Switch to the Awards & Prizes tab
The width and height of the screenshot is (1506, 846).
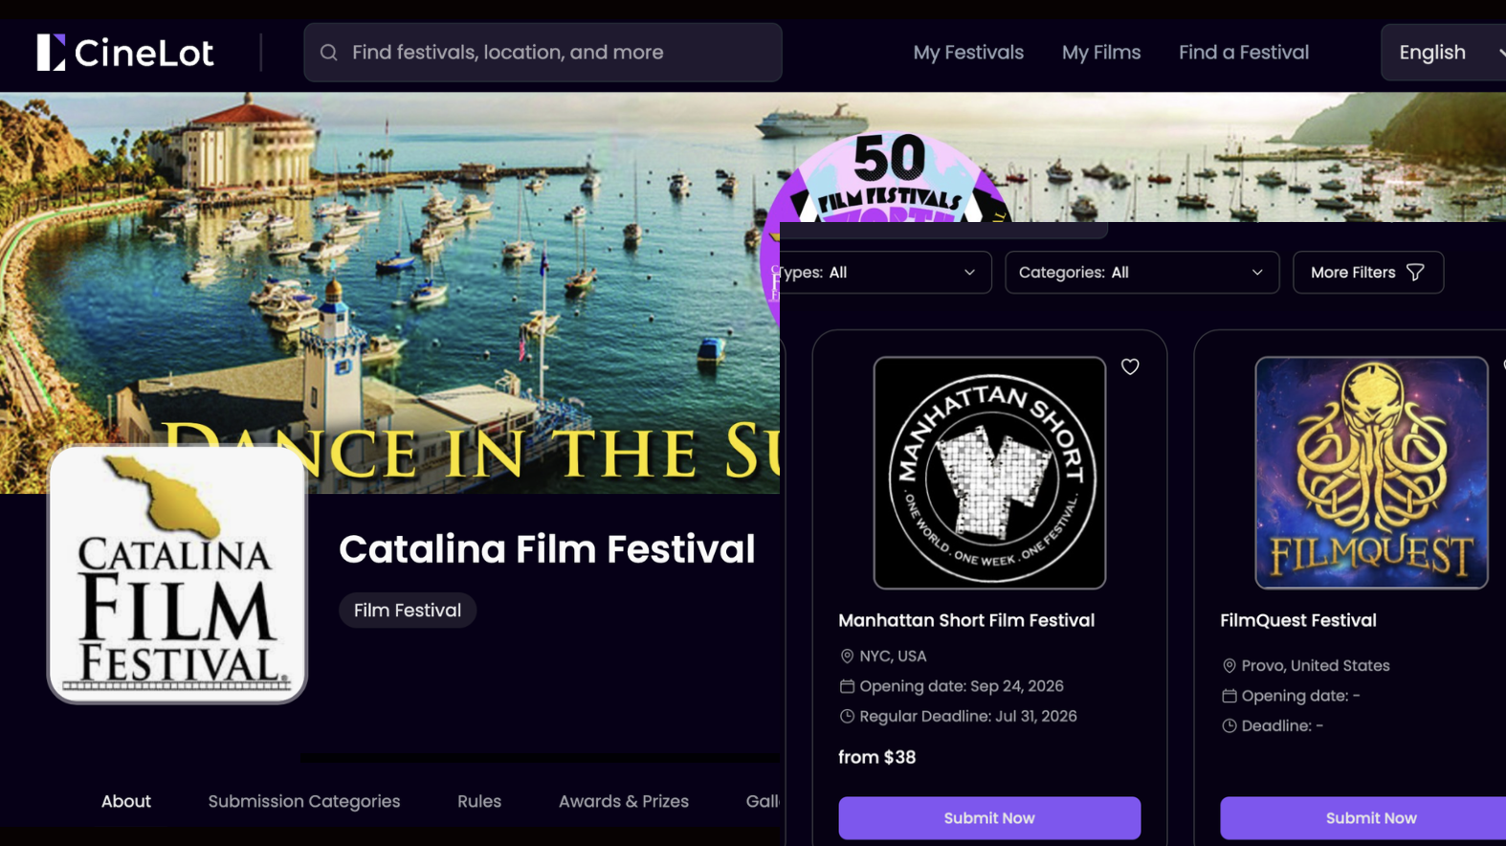tap(624, 802)
